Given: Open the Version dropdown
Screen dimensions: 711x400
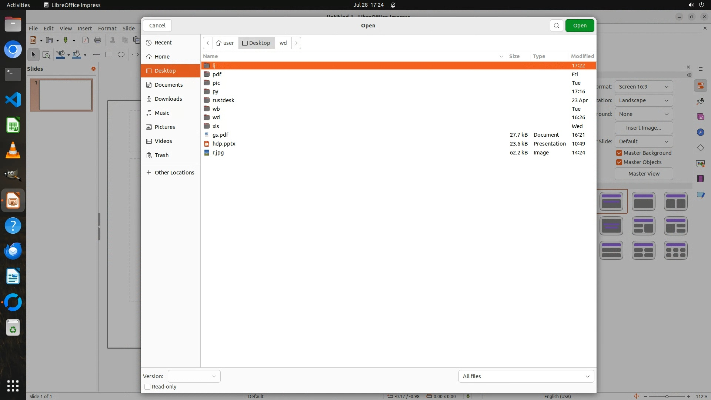Looking at the screenshot, I should (194, 376).
